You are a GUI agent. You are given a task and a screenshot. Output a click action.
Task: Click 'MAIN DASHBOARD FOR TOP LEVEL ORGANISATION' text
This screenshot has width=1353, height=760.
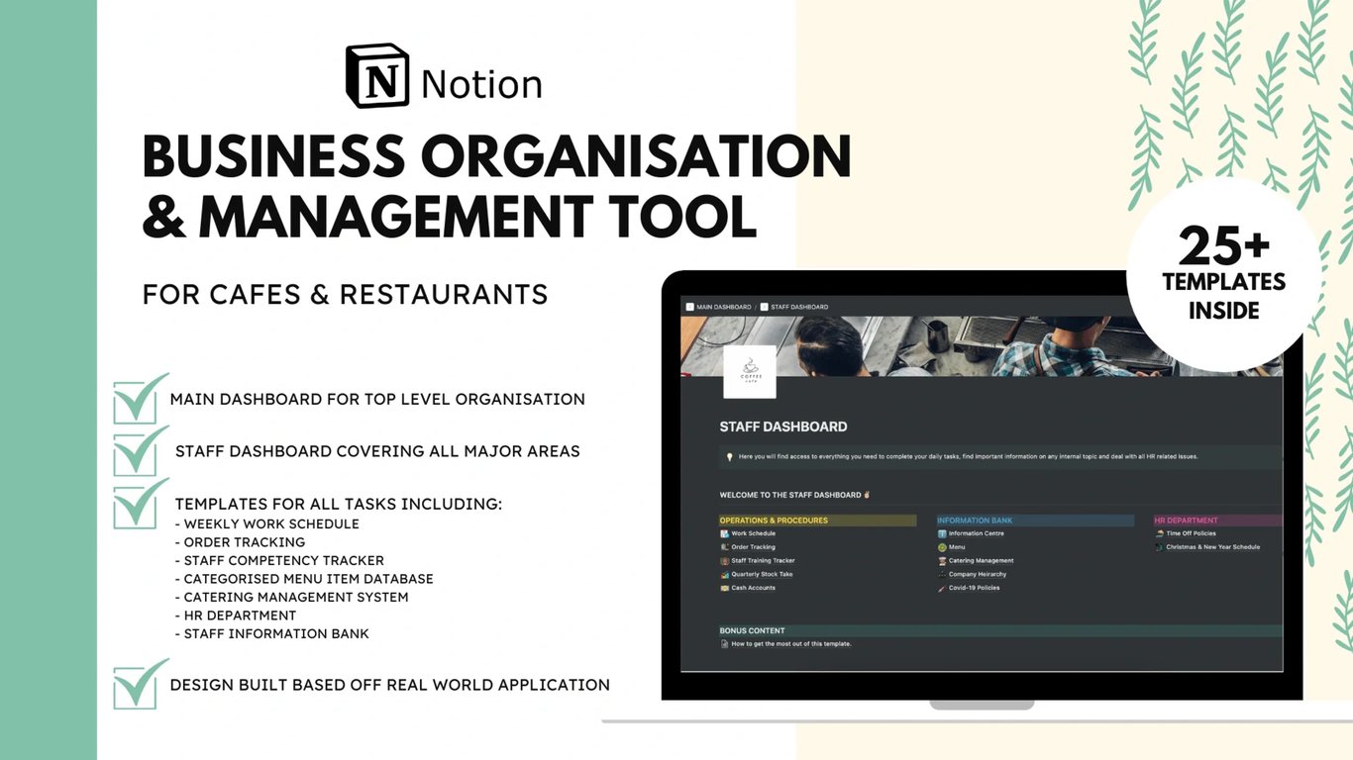pos(377,400)
